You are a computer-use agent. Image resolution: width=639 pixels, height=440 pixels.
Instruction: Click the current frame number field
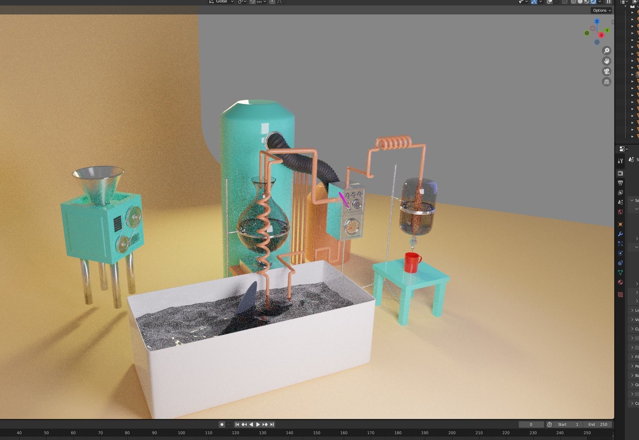tap(531, 424)
